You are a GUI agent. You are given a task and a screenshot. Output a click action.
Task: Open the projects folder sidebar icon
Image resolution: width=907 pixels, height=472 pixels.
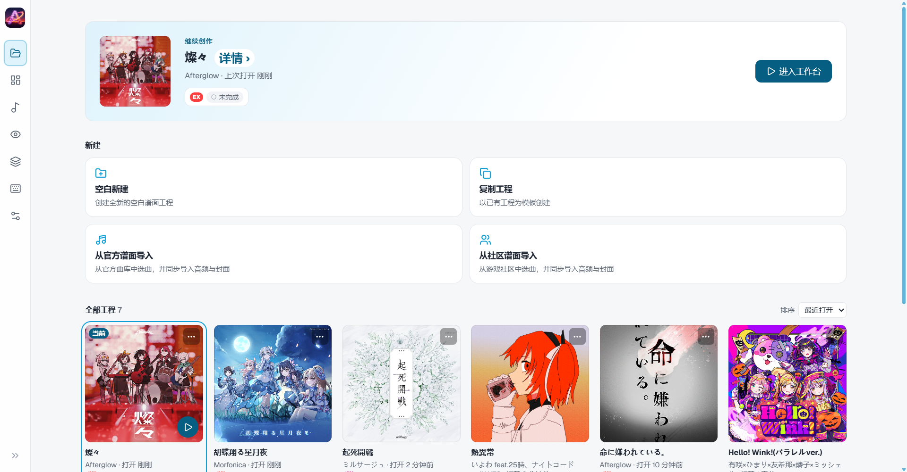click(x=15, y=53)
